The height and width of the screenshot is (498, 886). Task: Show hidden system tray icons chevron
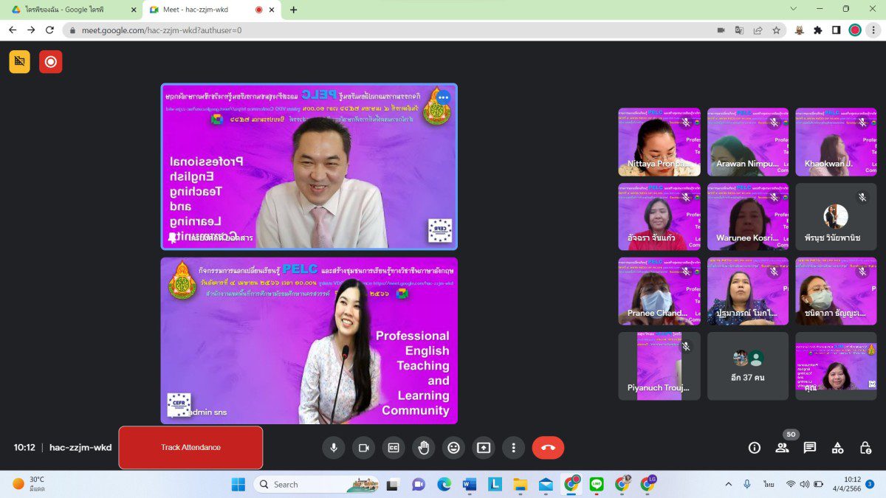click(729, 484)
